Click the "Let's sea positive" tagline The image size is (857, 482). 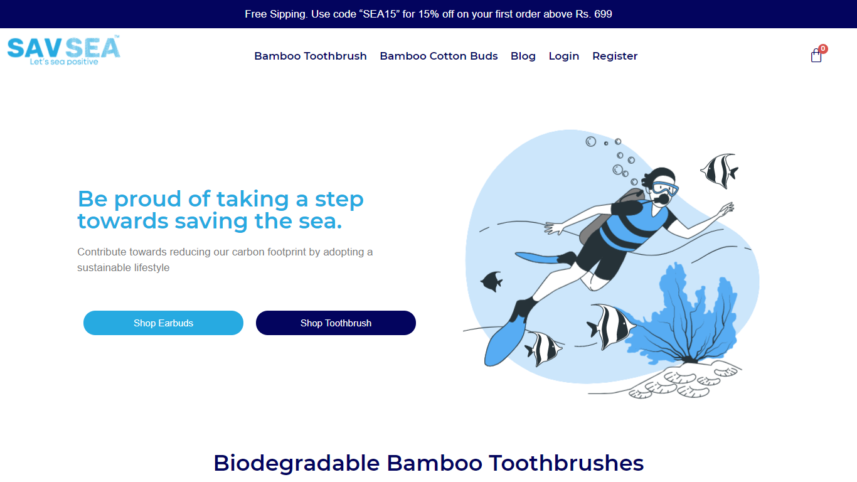pyautogui.click(x=64, y=62)
